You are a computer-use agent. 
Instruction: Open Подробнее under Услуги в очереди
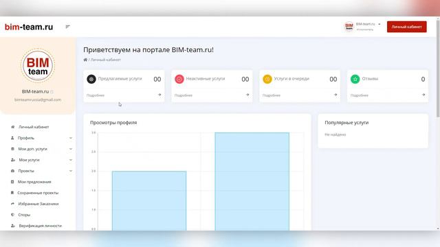click(272, 95)
